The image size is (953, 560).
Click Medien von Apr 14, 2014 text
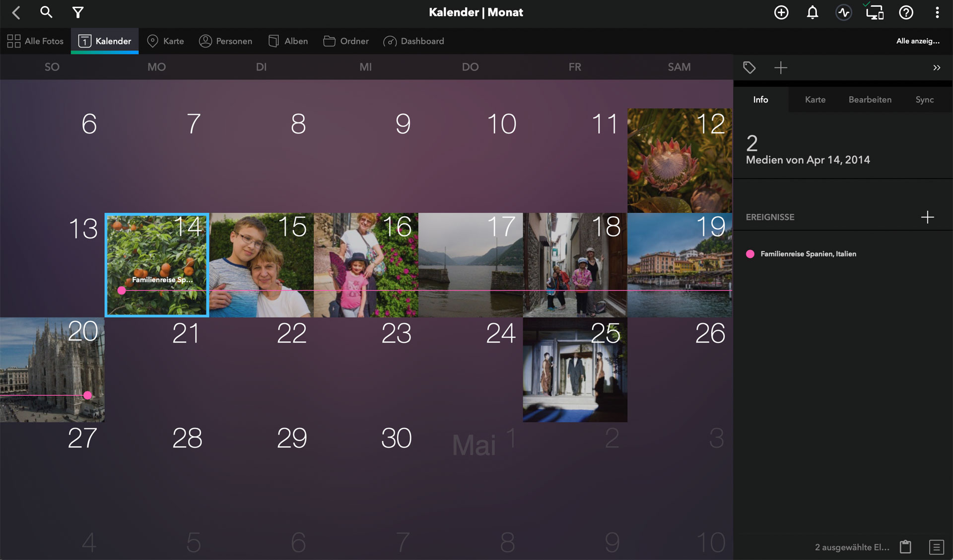[808, 160]
